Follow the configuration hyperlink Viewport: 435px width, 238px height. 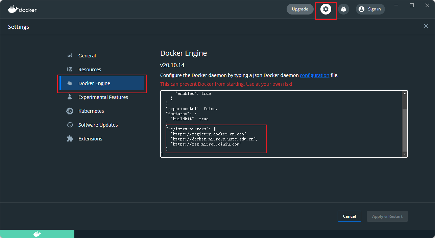pyautogui.click(x=314, y=75)
